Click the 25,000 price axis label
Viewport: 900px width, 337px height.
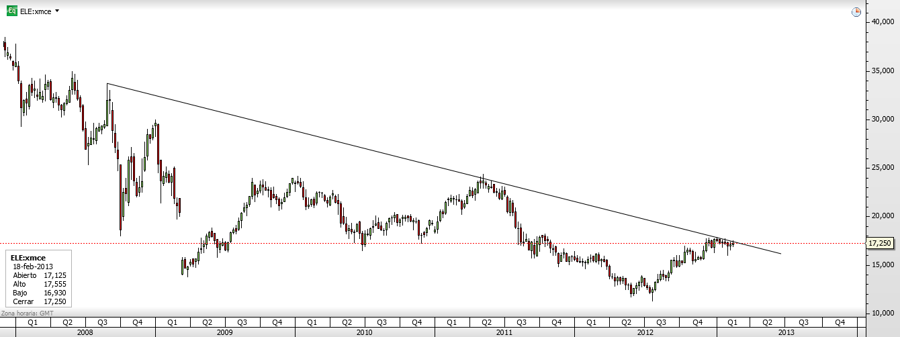tap(882, 167)
